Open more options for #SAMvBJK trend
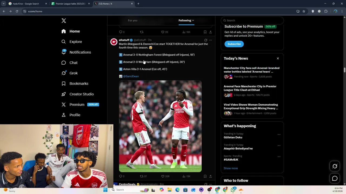 point(279,157)
